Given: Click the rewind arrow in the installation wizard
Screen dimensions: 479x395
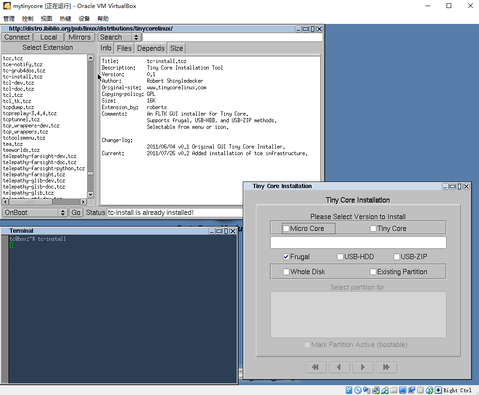Looking at the screenshot, I should pyautogui.click(x=316, y=367).
